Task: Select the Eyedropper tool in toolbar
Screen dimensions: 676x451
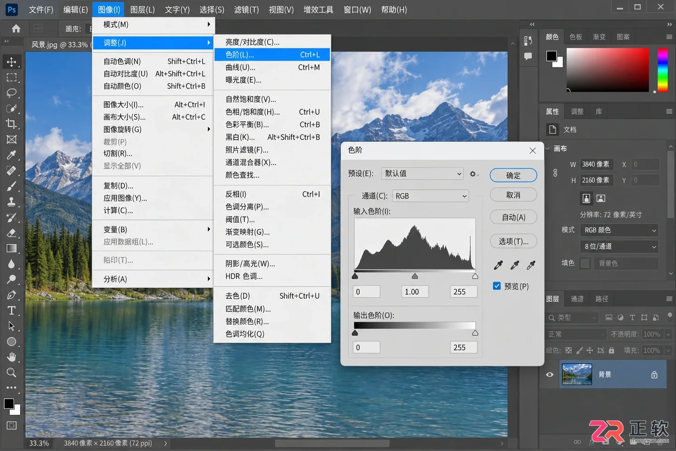Action: [11, 155]
